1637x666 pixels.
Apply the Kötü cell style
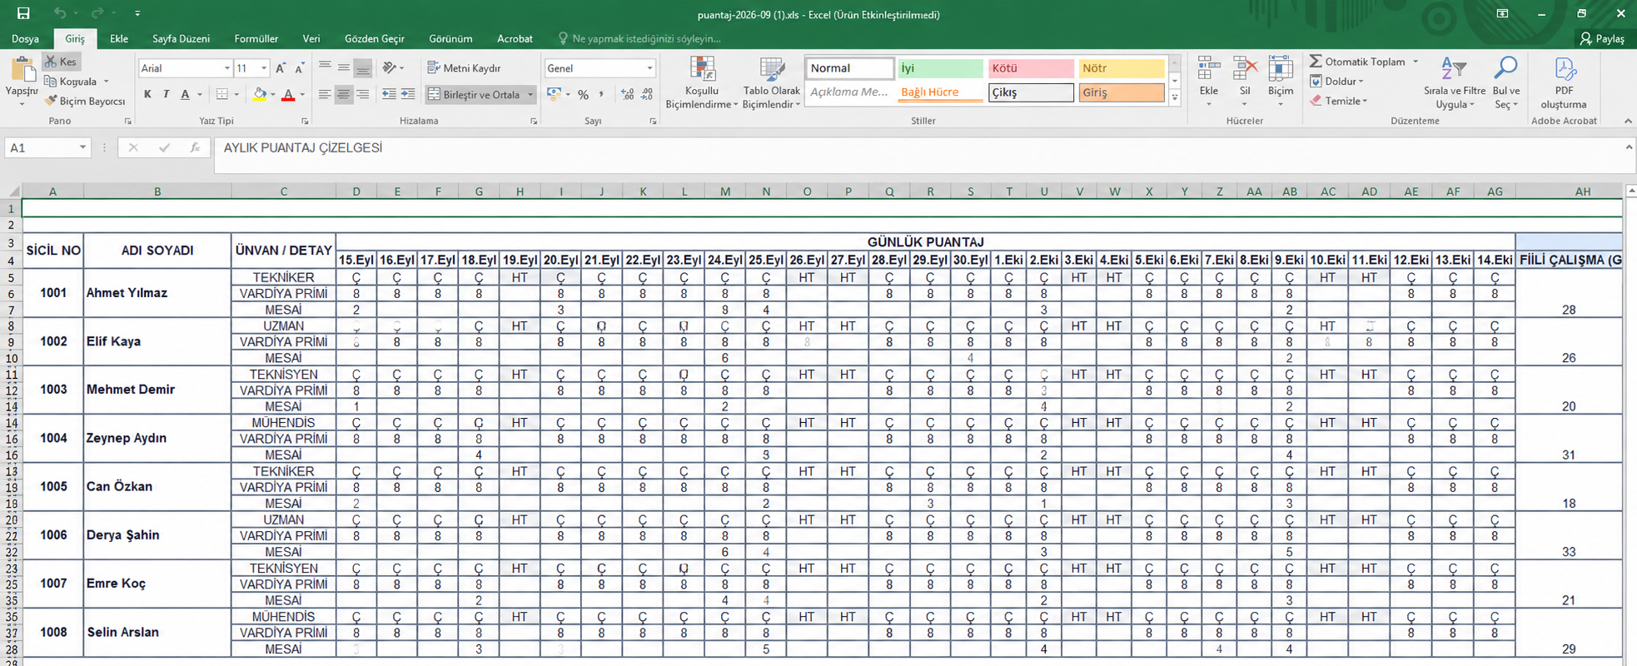pyautogui.click(x=1031, y=68)
